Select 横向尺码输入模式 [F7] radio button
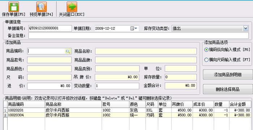This screenshot has width=253, height=130. tap(206, 60)
